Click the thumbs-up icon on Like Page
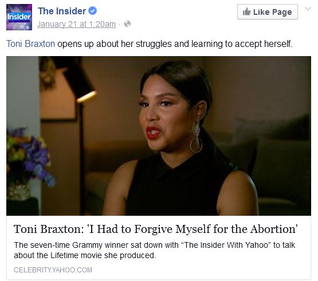 pyautogui.click(x=246, y=11)
